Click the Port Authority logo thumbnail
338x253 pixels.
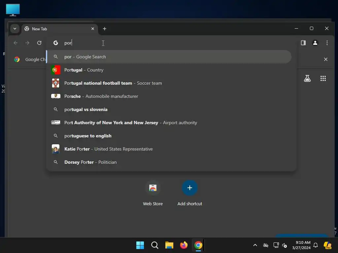point(55,123)
